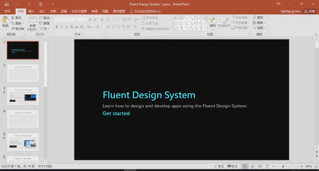Viewport: 319px width, 171px height.
Task: Select the Format Painter (格式刷) tool
Action: [18, 28]
